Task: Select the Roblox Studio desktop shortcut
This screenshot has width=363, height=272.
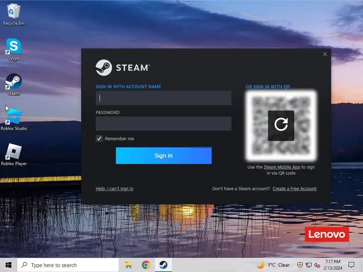Action: point(14,120)
